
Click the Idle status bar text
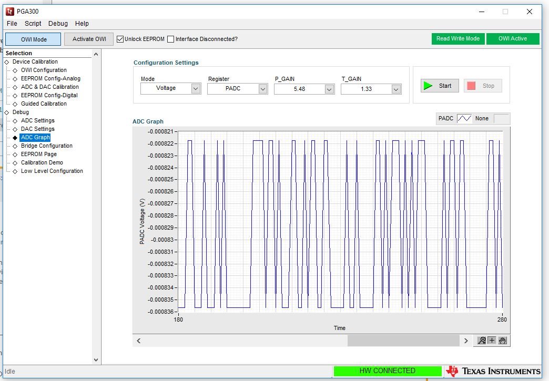10,371
